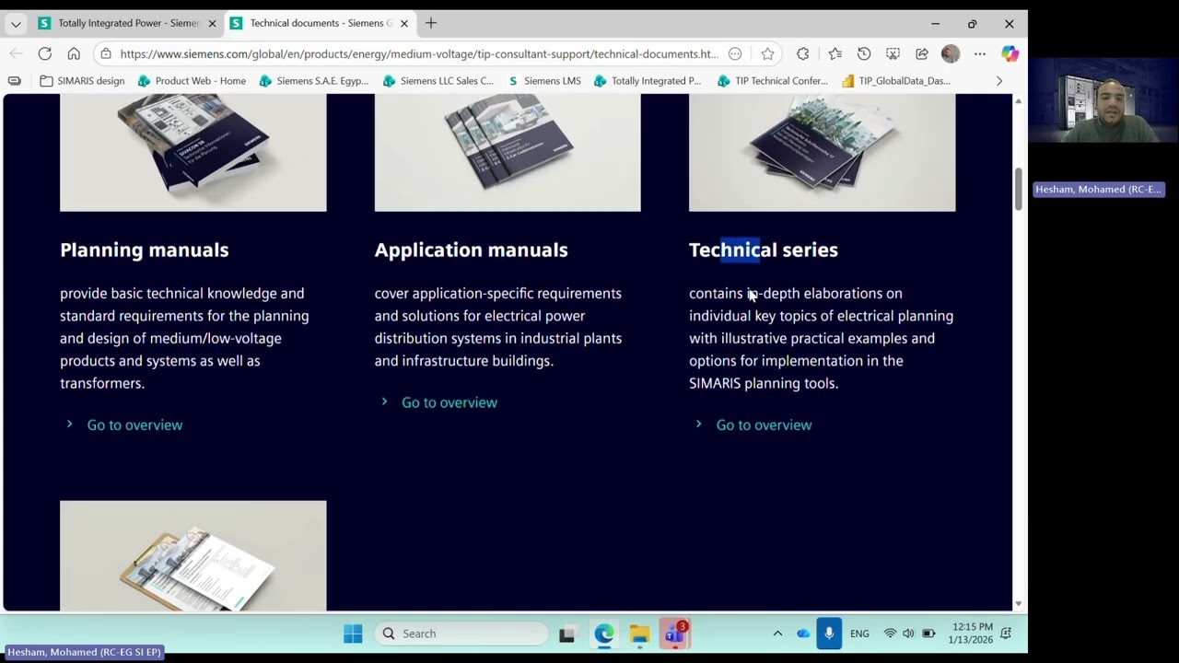Show hidden system tray icons
This screenshot has height=663, width=1179.
(777, 634)
